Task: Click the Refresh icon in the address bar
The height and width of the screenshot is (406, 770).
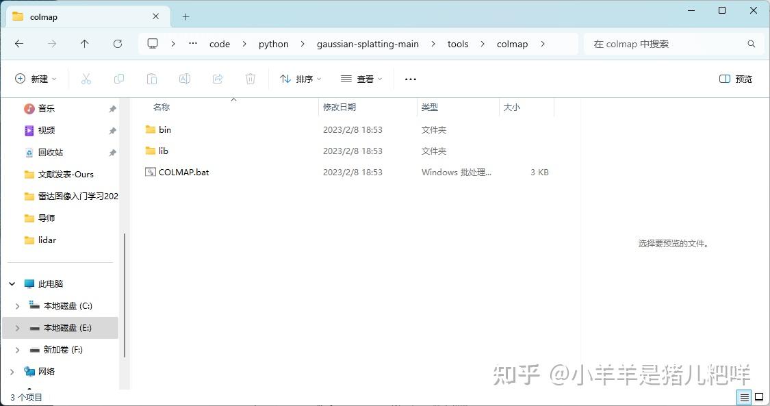Action: pyautogui.click(x=116, y=44)
